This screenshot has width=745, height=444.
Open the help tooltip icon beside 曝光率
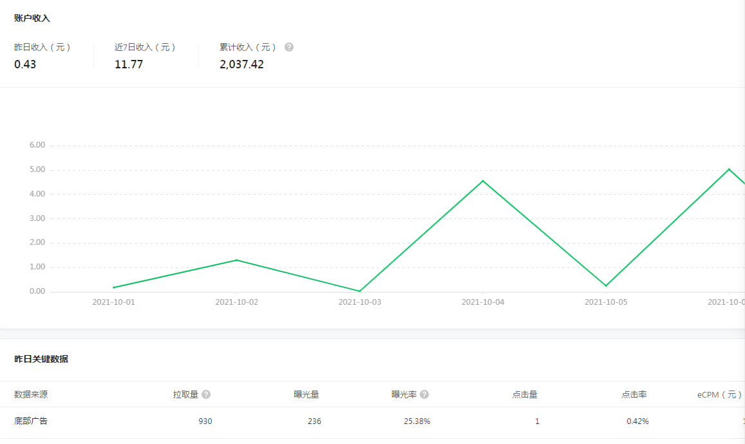(x=424, y=394)
